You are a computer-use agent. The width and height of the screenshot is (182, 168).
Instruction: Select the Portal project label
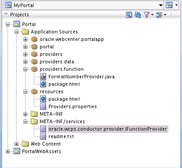[x=29, y=24]
